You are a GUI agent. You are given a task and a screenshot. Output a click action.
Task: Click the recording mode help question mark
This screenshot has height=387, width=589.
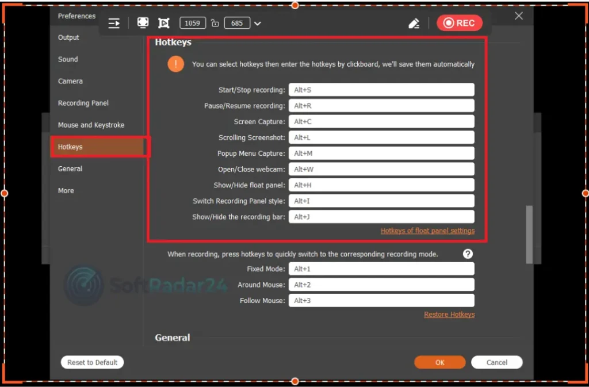pyautogui.click(x=468, y=254)
